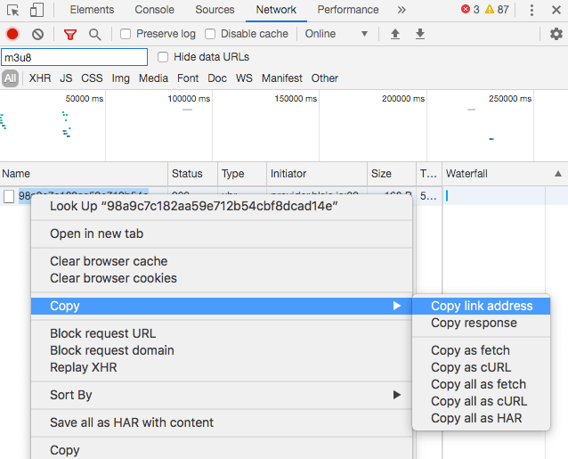568x459 pixels.
Task: Switch to the Console tab
Action: point(154,10)
